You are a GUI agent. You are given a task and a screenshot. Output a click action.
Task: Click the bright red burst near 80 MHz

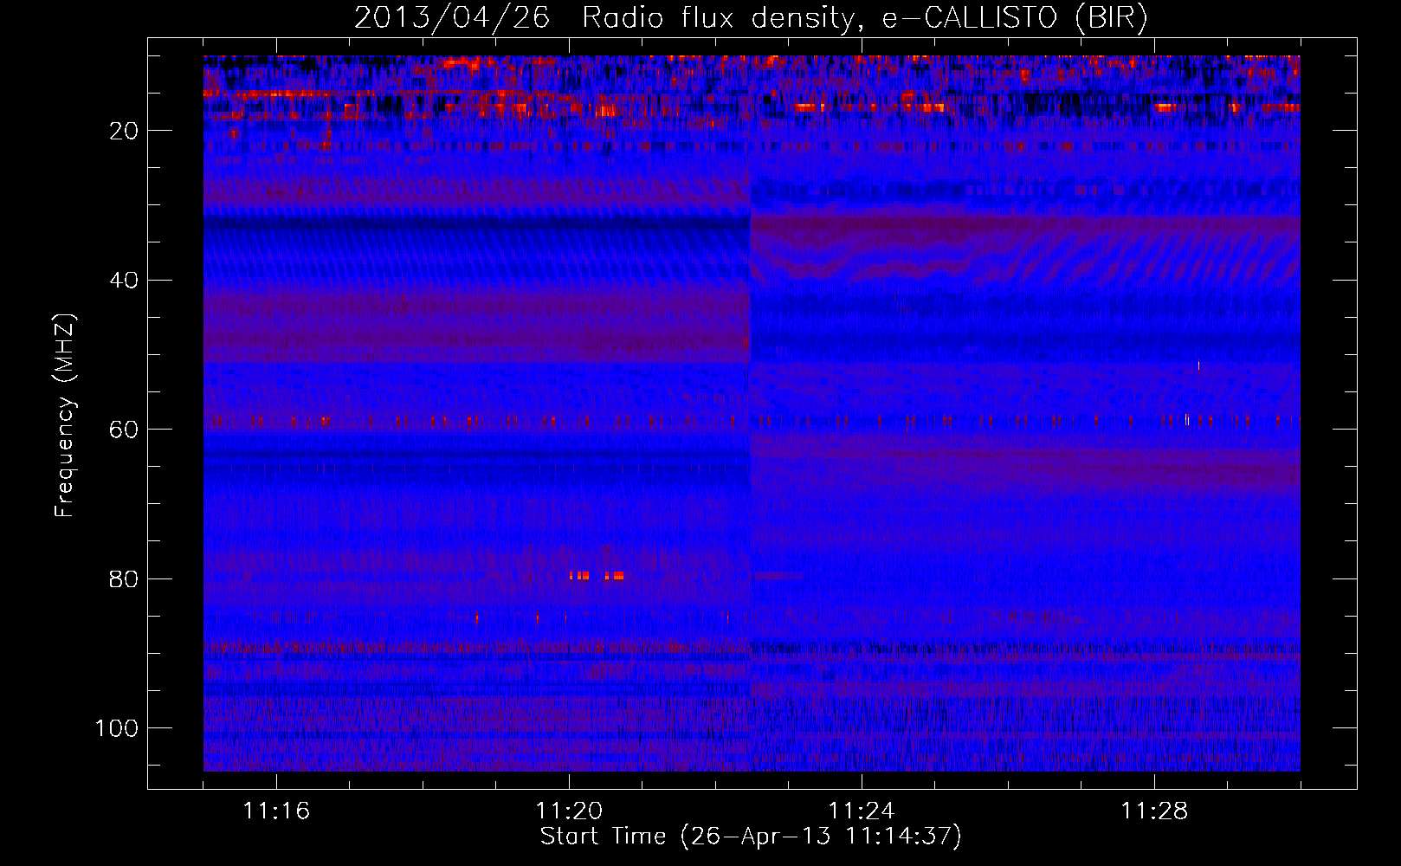coord(597,575)
